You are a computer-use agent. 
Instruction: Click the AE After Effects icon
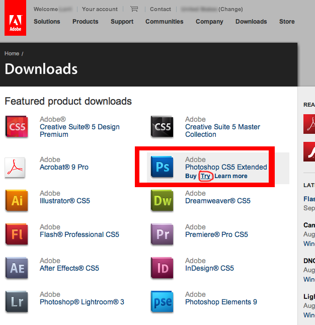click(x=17, y=268)
